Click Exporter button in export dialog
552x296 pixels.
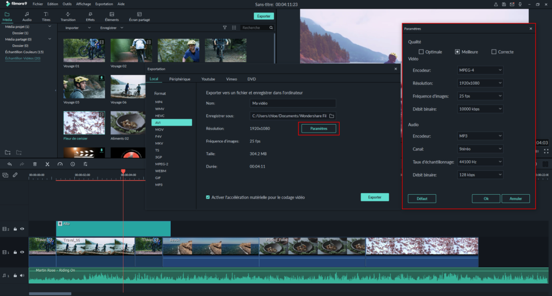pyautogui.click(x=375, y=197)
